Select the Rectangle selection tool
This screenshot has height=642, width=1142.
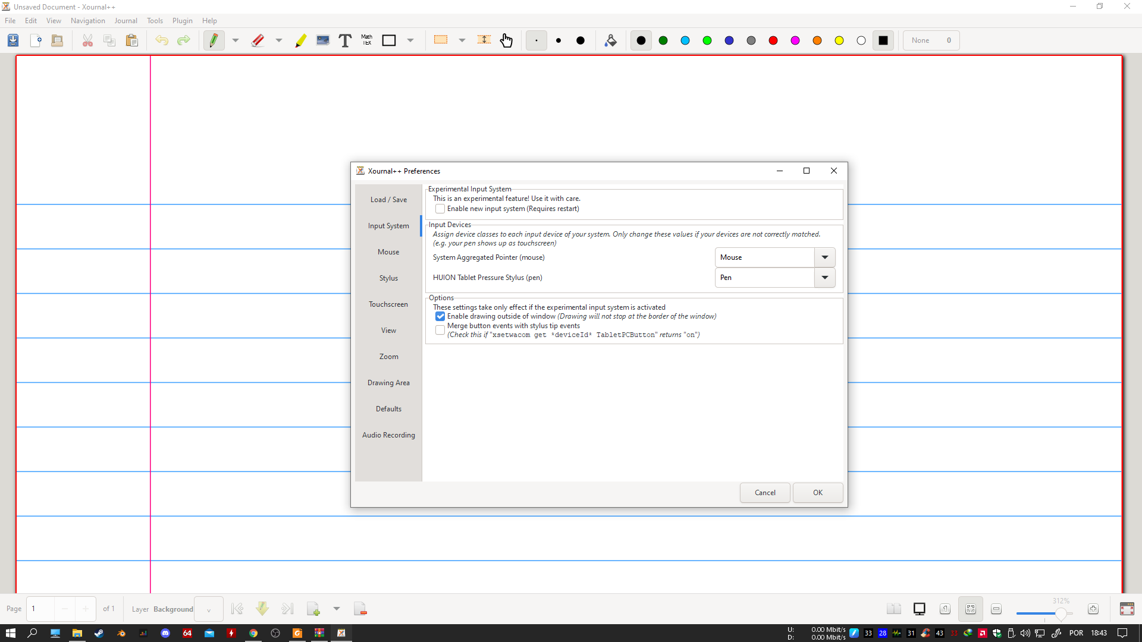441,40
